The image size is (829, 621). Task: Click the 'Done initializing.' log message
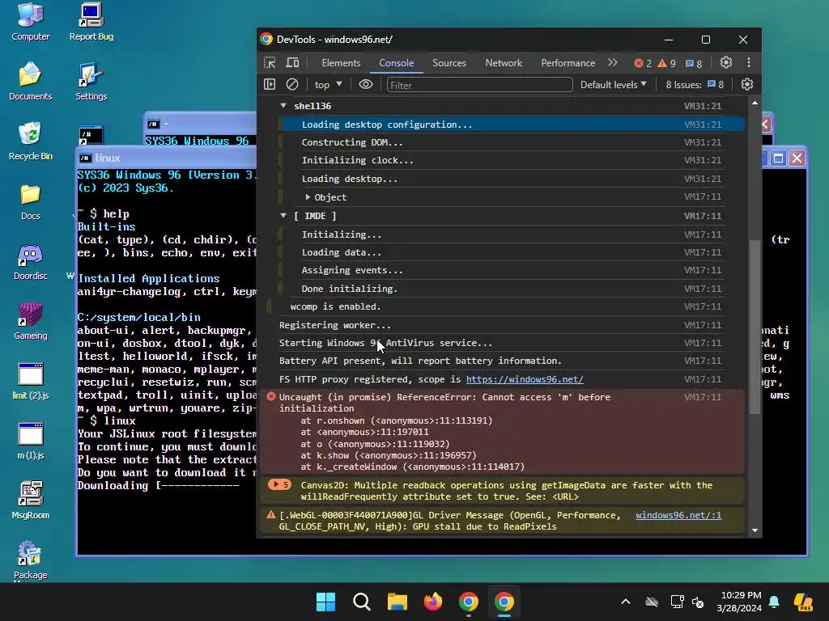point(350,289)
